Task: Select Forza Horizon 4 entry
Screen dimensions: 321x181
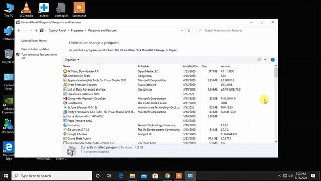Action: click(x=85, y=116)
